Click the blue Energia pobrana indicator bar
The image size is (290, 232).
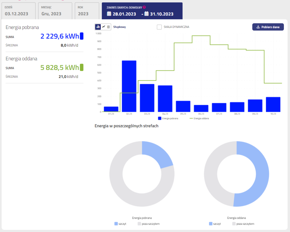[x=82, y=36]
